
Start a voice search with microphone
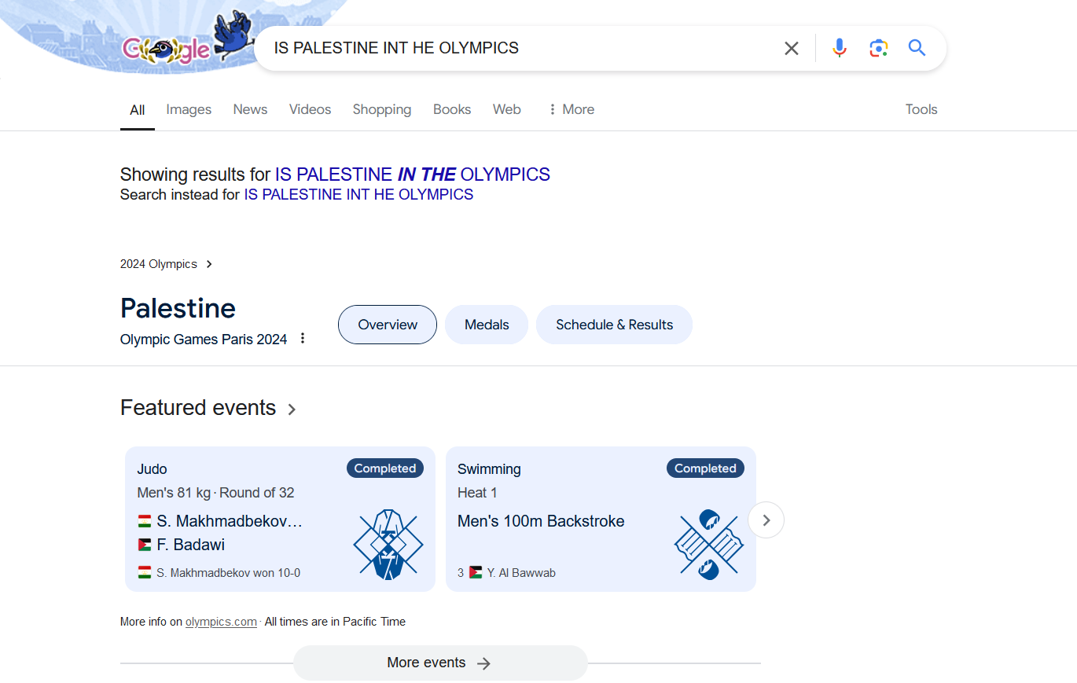tap(840, 49)
